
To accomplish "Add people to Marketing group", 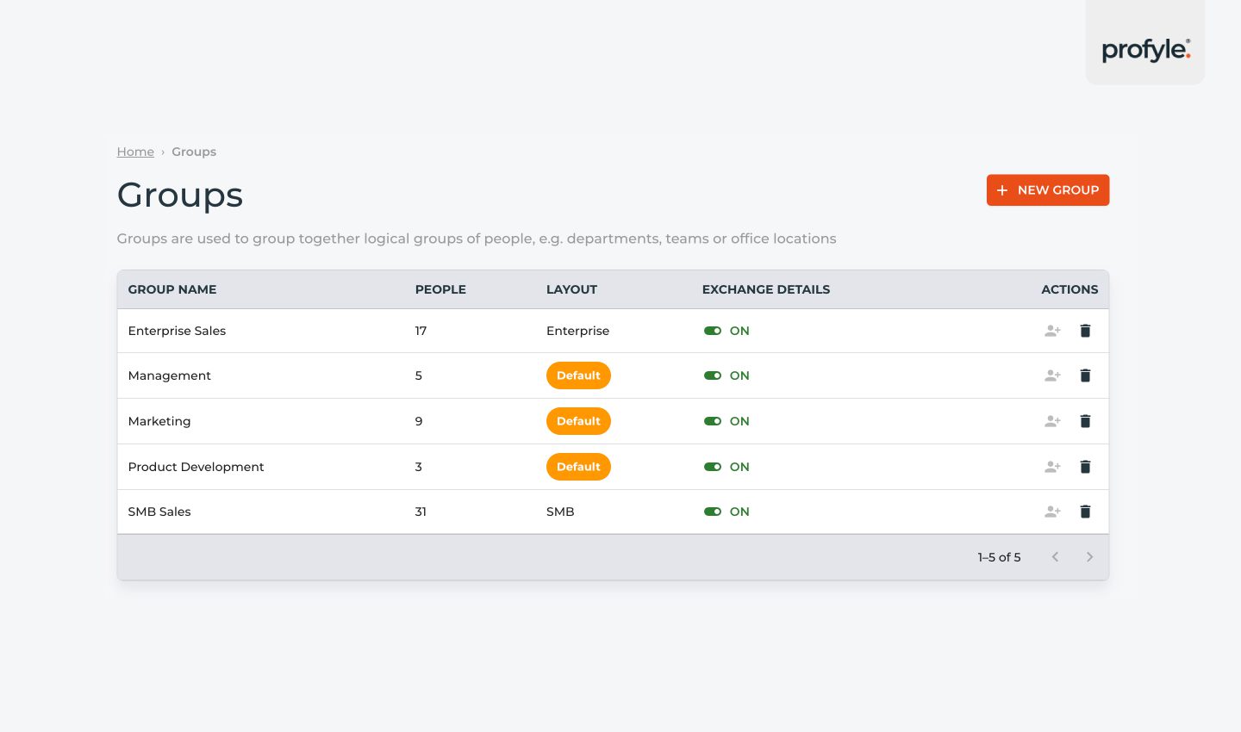I will click(x=1052, y=421).
